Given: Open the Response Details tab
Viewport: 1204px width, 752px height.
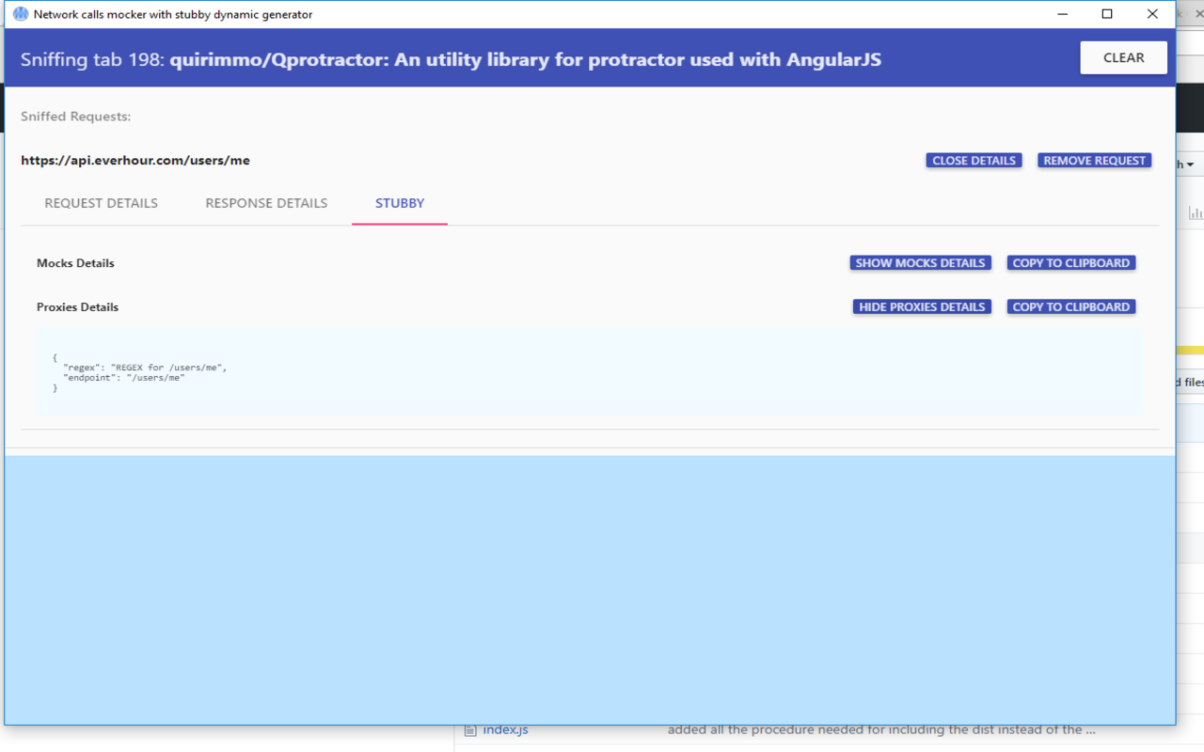Looking at the screenshot, I should pos(266,203).
